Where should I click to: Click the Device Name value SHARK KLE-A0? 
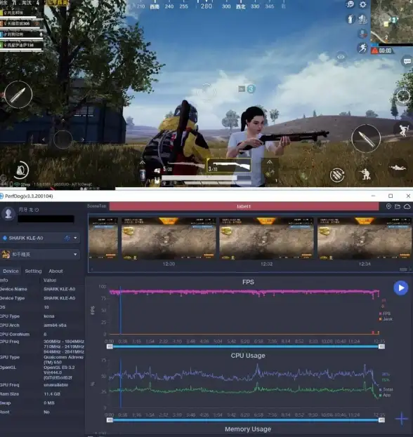(60, 289)
